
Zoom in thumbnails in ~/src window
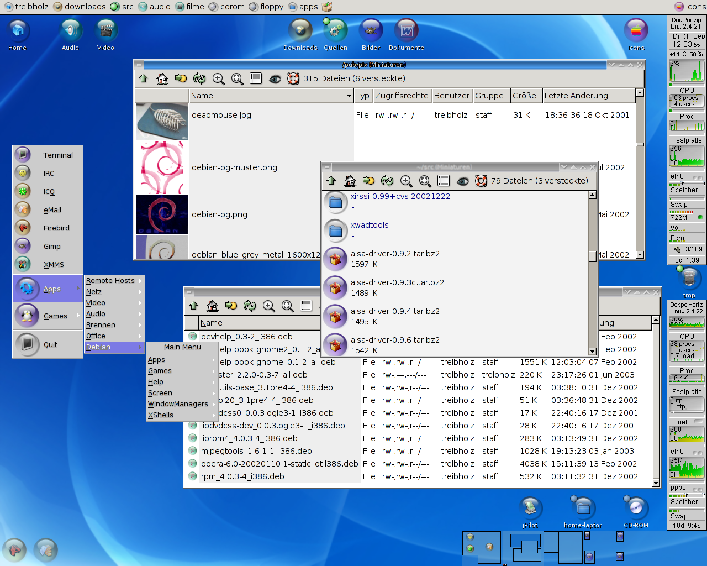(x=406, y=181)
